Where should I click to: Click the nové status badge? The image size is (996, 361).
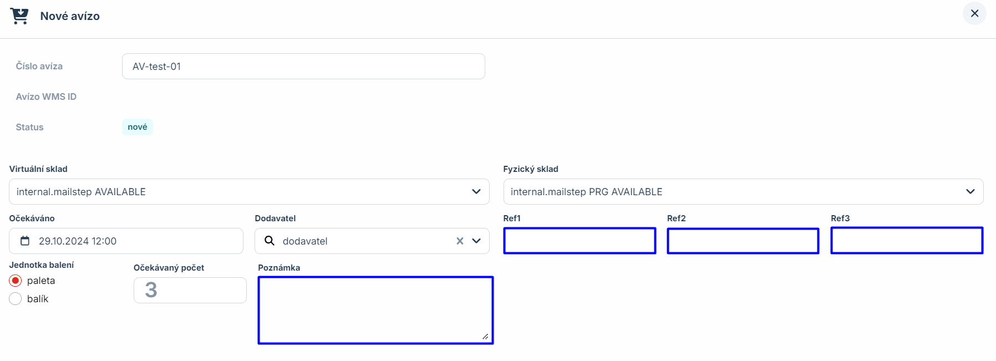[138, 127]
